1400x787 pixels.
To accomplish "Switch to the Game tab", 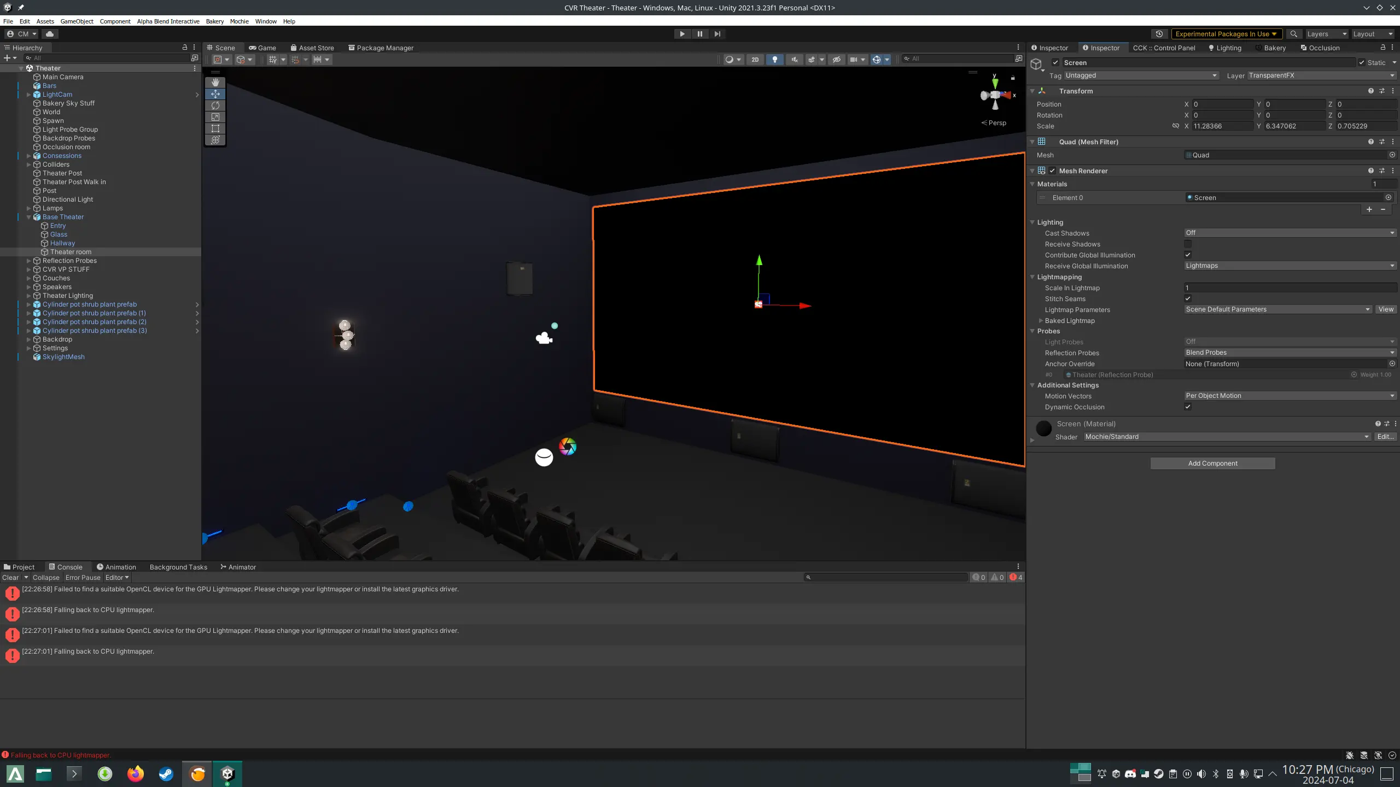I will click(262, 48).
